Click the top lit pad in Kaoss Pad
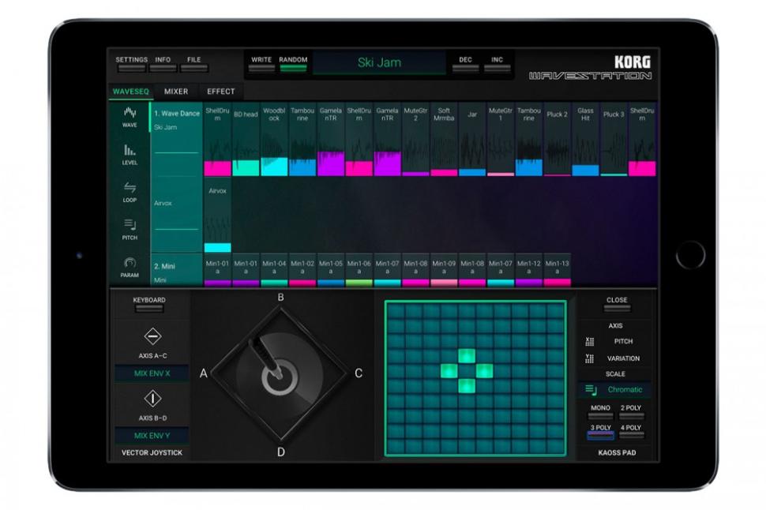 tap(467, 355)
